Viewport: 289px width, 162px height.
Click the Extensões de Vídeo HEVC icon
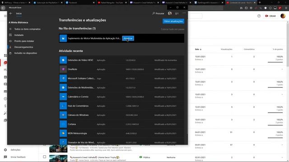tap(63, 60)
